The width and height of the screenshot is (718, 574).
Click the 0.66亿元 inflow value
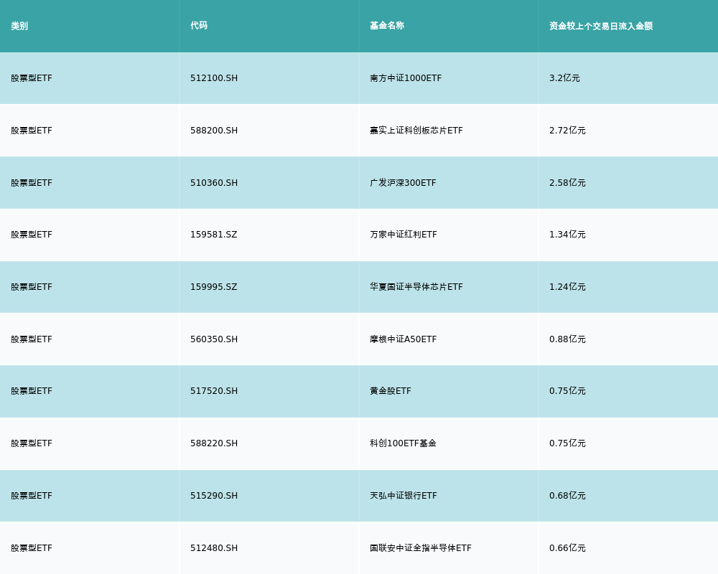(x=567, y=548)
